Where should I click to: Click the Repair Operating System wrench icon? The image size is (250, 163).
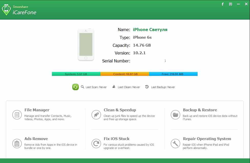(175, 143)
